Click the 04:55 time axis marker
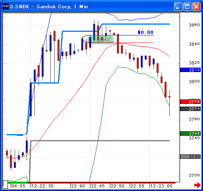This screenshot has width=203, height=191. 18,186
